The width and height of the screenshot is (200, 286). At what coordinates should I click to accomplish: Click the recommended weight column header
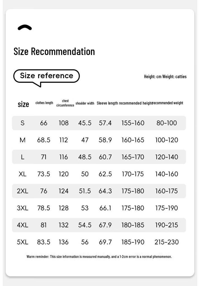[168, 103]
